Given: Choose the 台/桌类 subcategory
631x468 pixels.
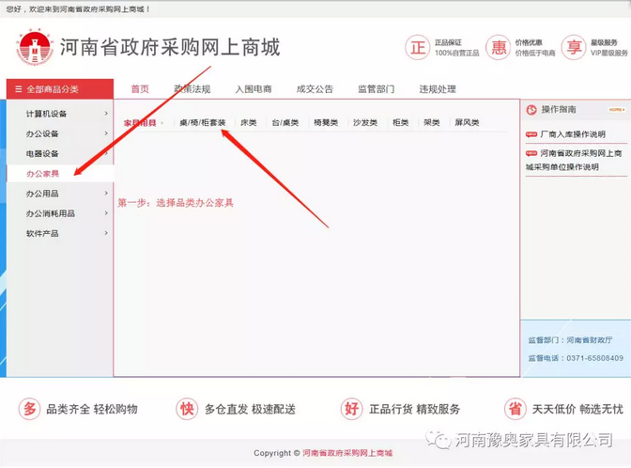Looking at the screenshot, I should [285, 122].
